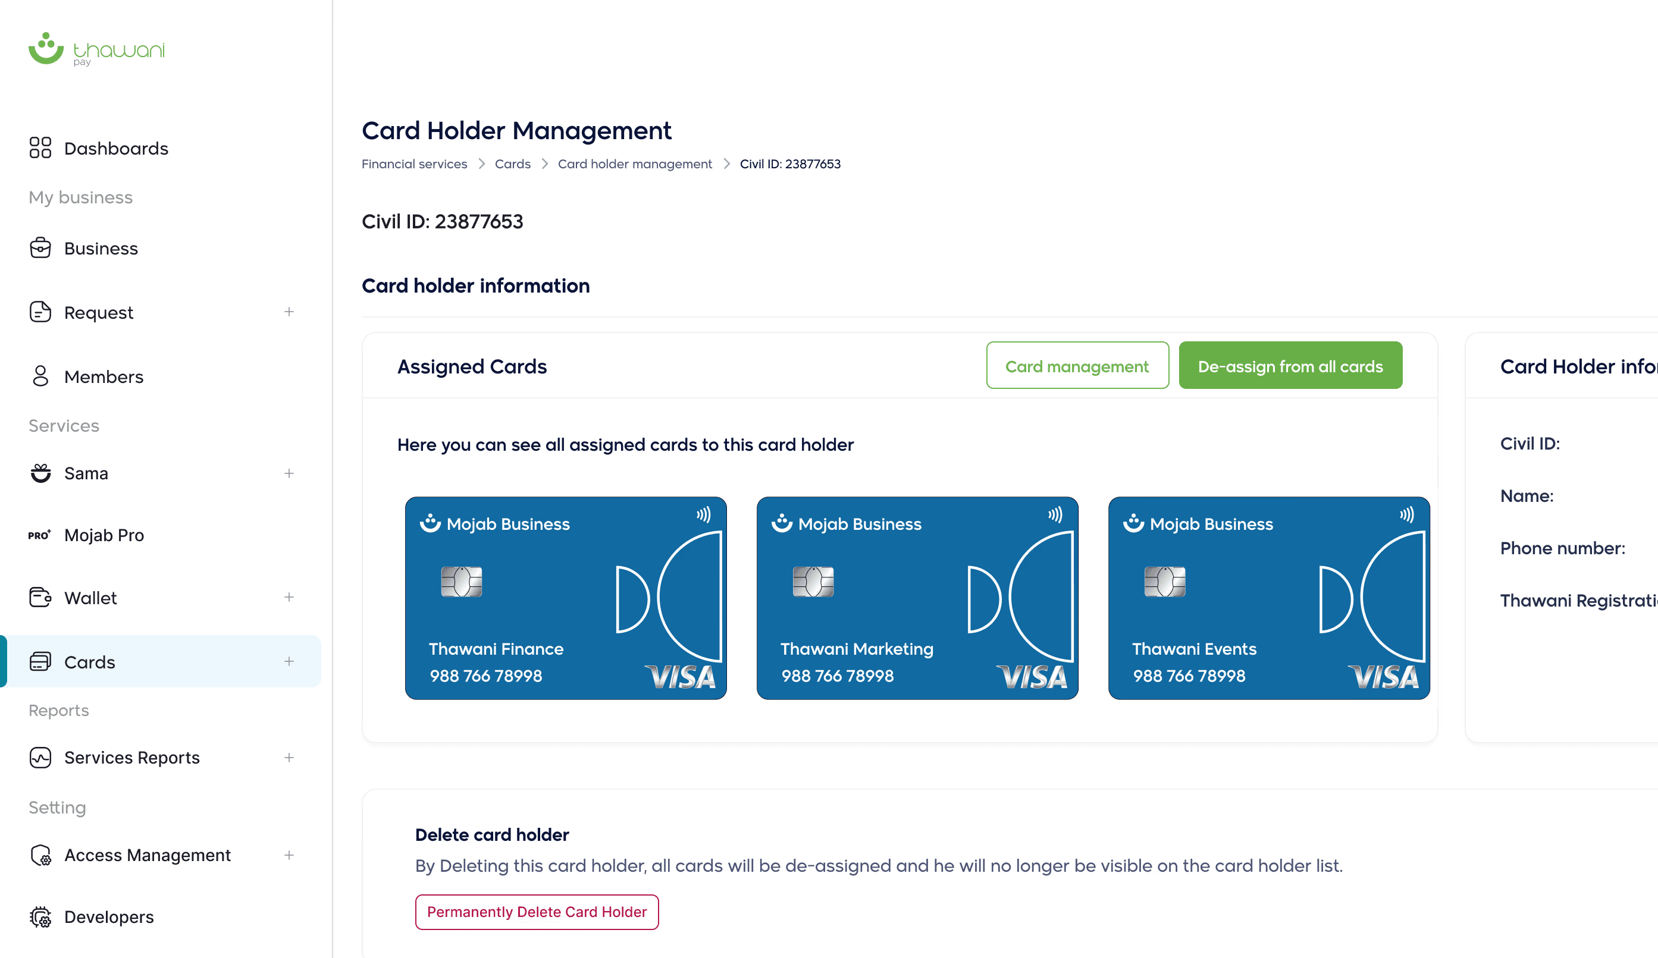Expand the Sama submenu plus
This screenshot has width=1658, height=958.
(x=289, y=473)
